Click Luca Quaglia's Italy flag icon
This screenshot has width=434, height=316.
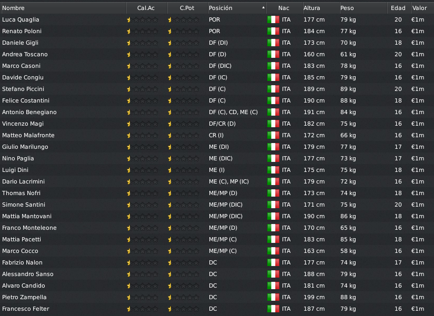[273, 19]
